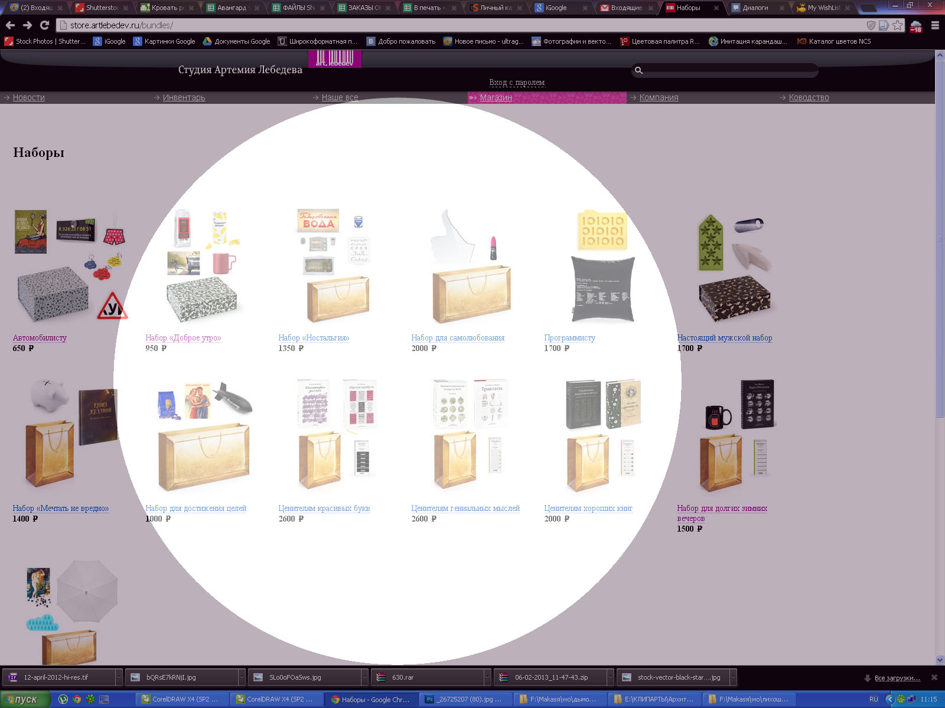
Task: Click the weather extension icon showing -18
Action: (915, 26)
